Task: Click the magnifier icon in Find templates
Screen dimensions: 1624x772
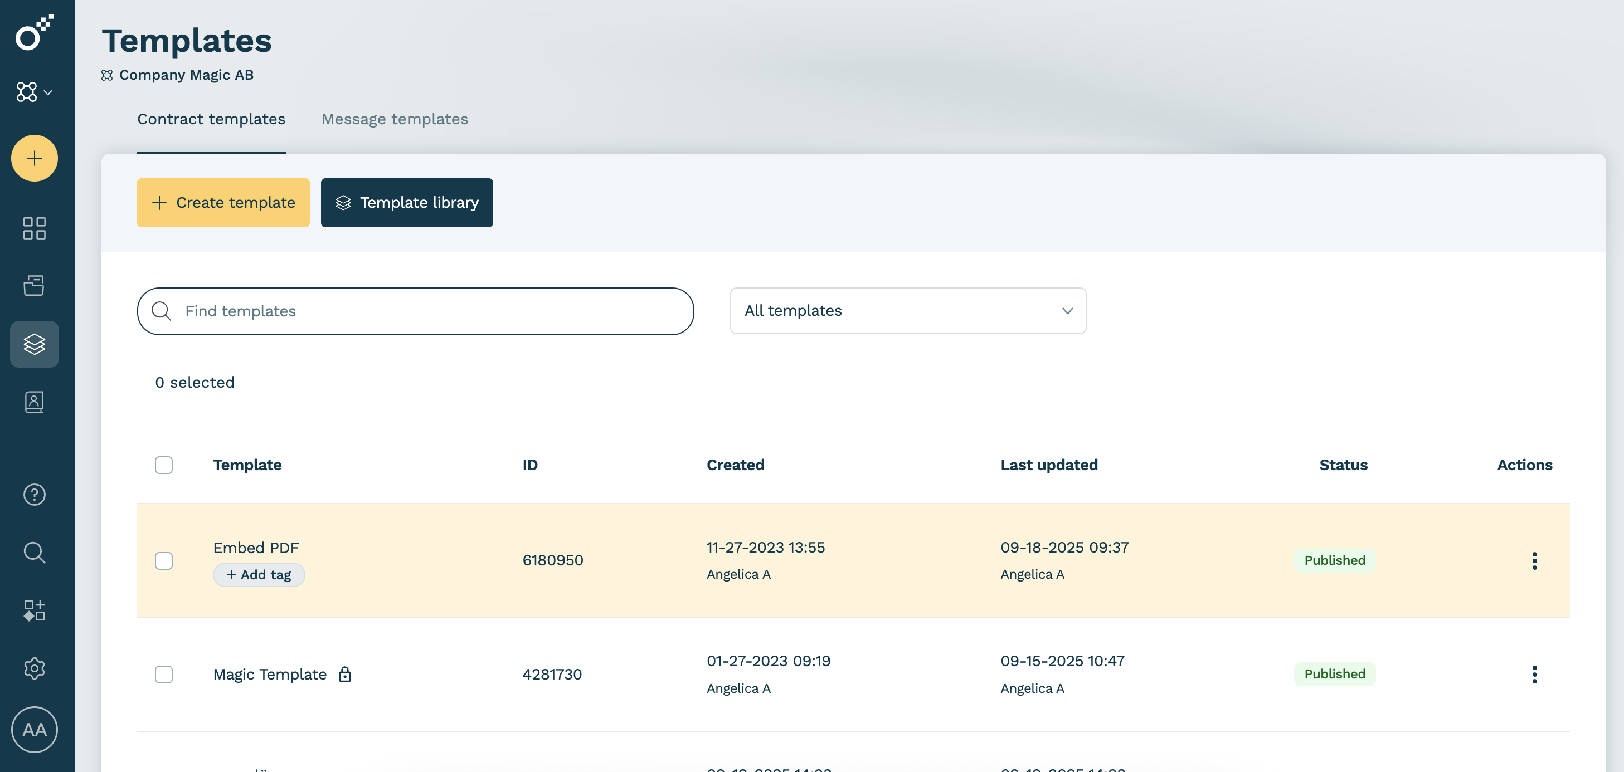Action: click(x=162, y=311)
